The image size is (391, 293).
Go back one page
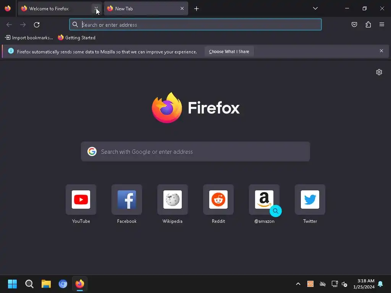9,25
